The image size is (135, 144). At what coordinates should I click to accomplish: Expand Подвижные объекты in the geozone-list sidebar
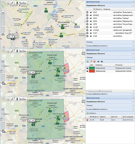(133, 54)
